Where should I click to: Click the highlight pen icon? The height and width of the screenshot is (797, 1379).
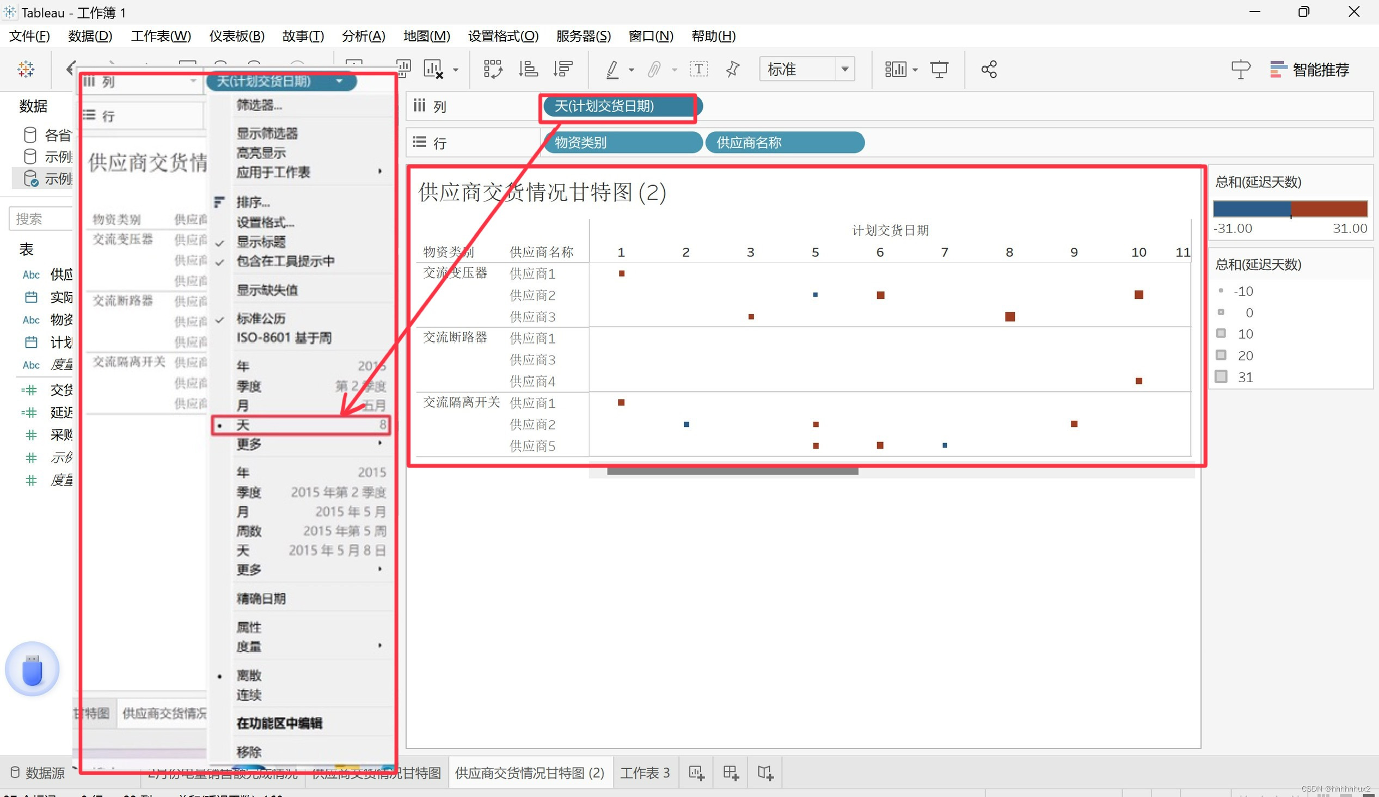point(613,70)
